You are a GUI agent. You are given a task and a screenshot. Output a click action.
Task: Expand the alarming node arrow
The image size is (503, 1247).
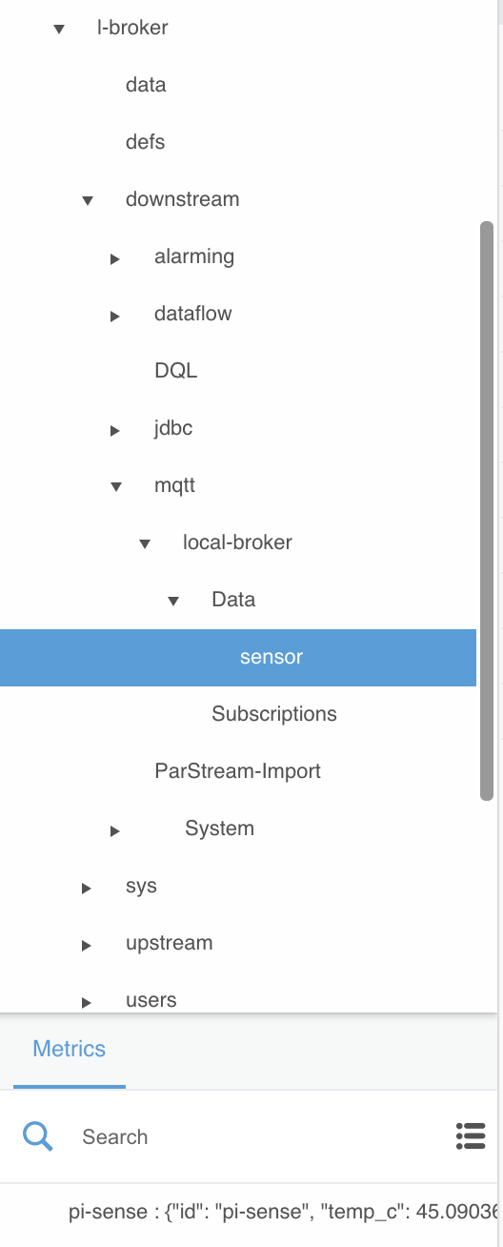click(x=115, y=258)
